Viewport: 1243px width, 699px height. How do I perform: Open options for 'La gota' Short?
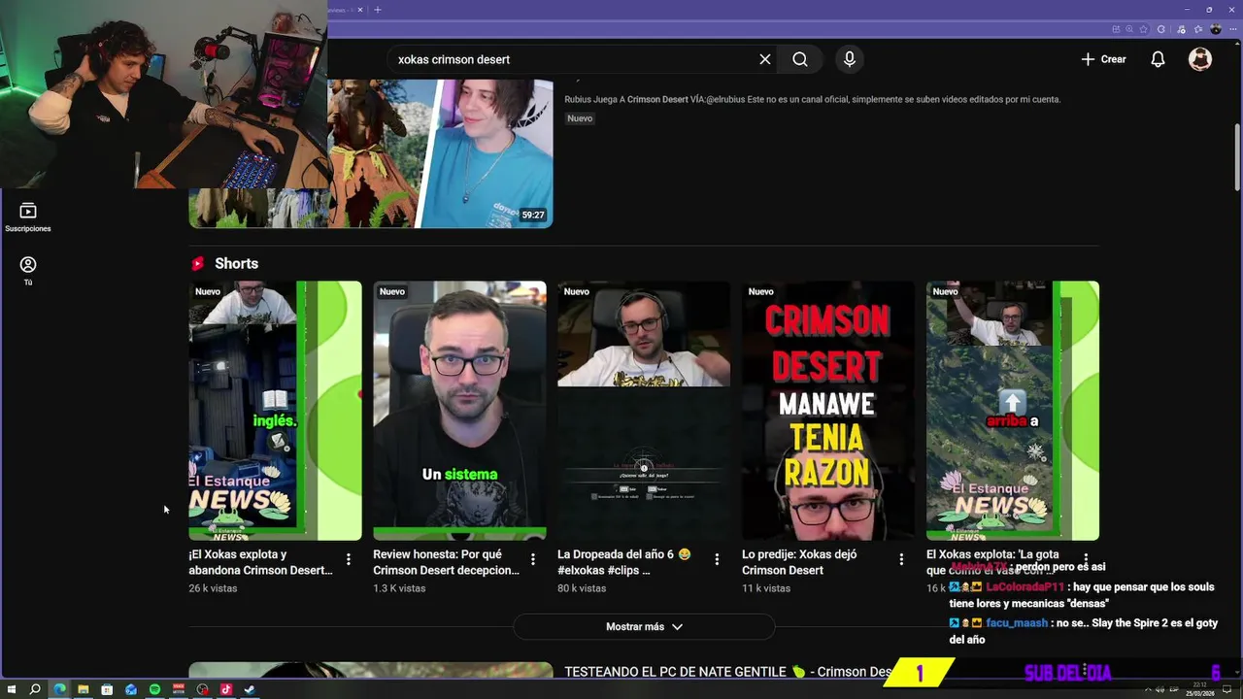click(x=1087, y=558)
